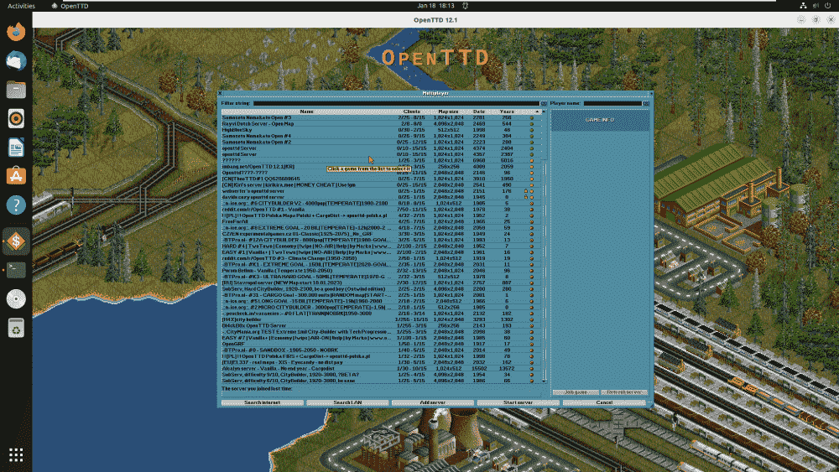Open Terminal from the dock

tap(16, 270)
